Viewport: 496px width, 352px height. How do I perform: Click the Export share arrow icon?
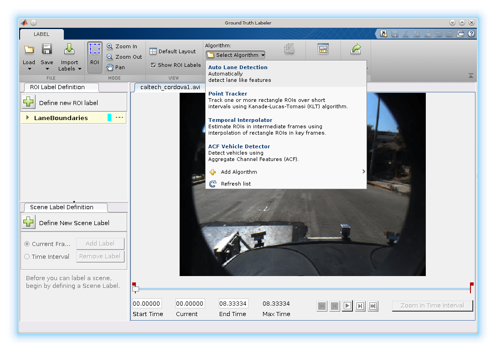point(356,49)
